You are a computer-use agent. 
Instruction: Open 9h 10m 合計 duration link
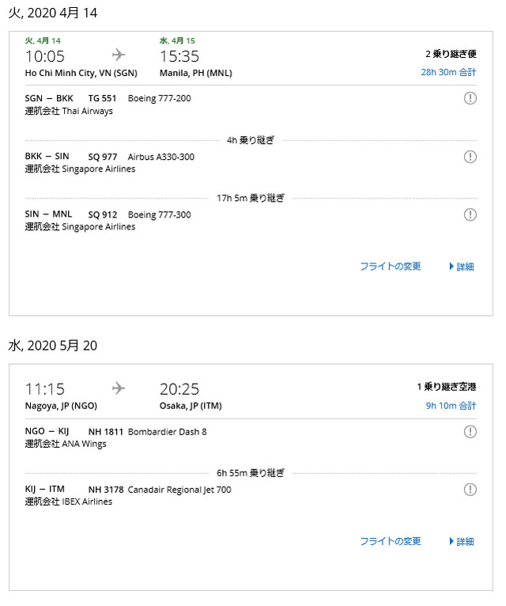click(451, 405)
